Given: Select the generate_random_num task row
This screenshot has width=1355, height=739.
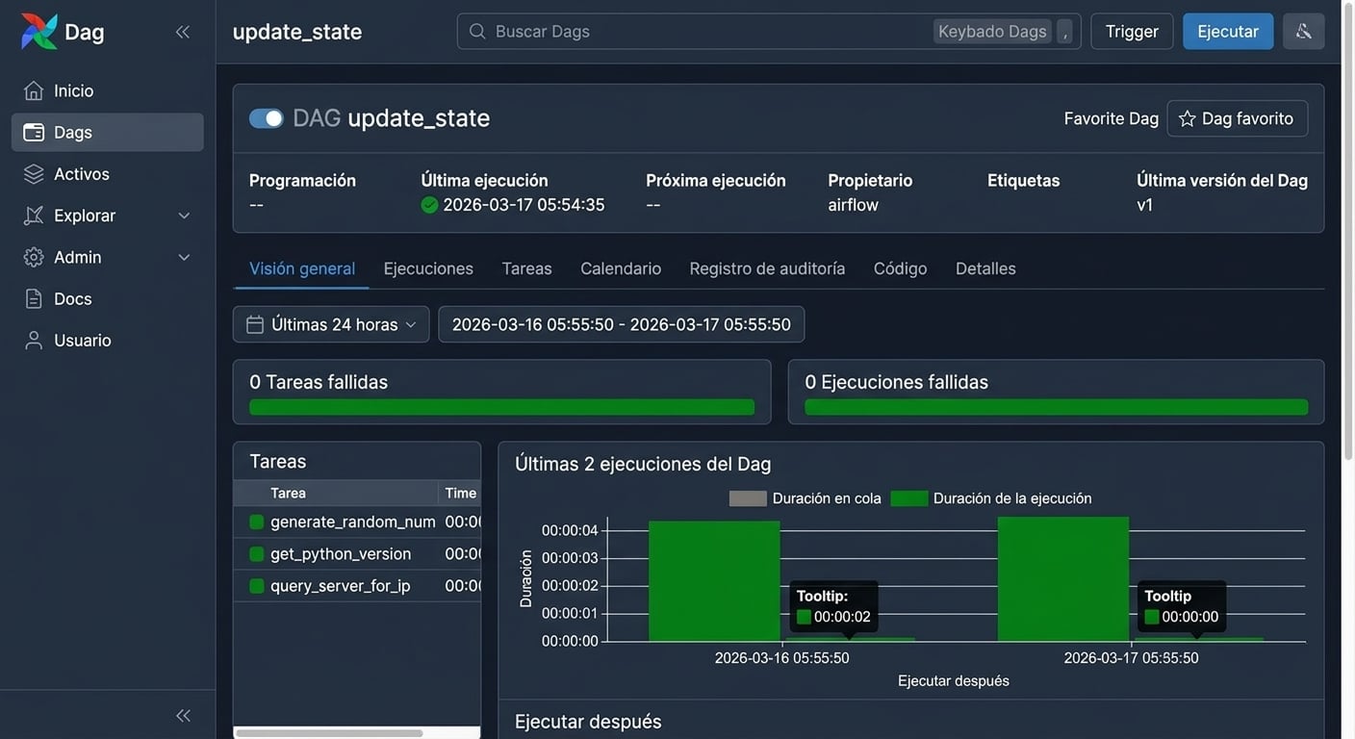Looking at the screenshot, I should tap(357, 522).
